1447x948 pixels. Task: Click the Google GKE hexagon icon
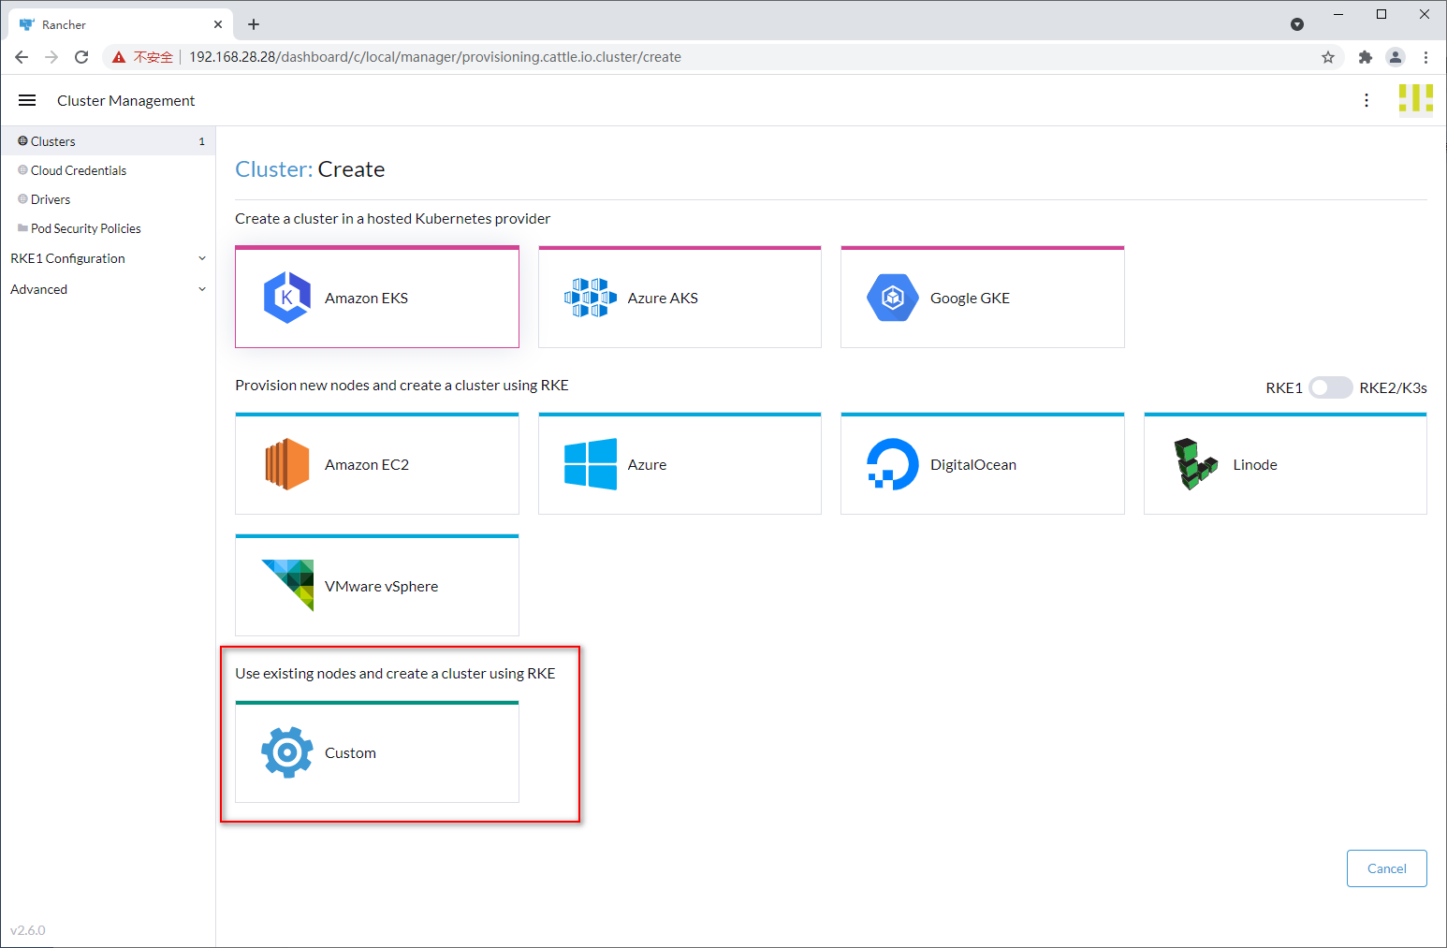tap(893, 298)
